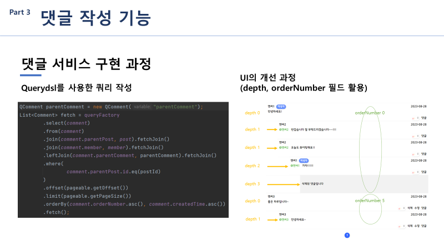Click the .select(comment) code line
This screenshot has width=444, height=250.
[67, 123]
